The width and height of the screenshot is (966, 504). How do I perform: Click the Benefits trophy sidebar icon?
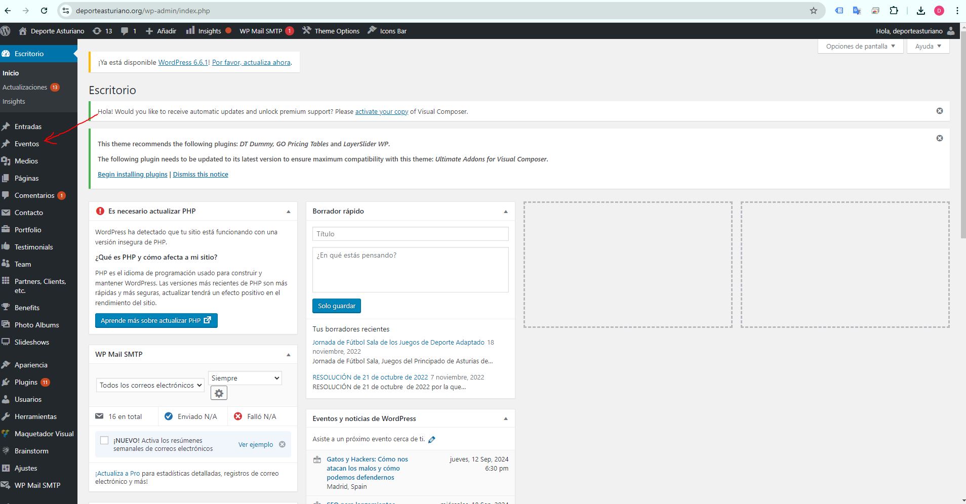[x=6, y=307]
